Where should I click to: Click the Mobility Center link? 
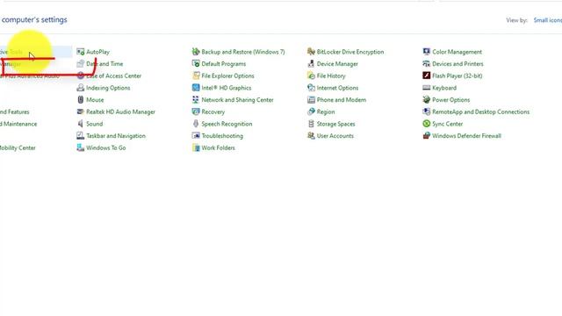click(18, 147)
